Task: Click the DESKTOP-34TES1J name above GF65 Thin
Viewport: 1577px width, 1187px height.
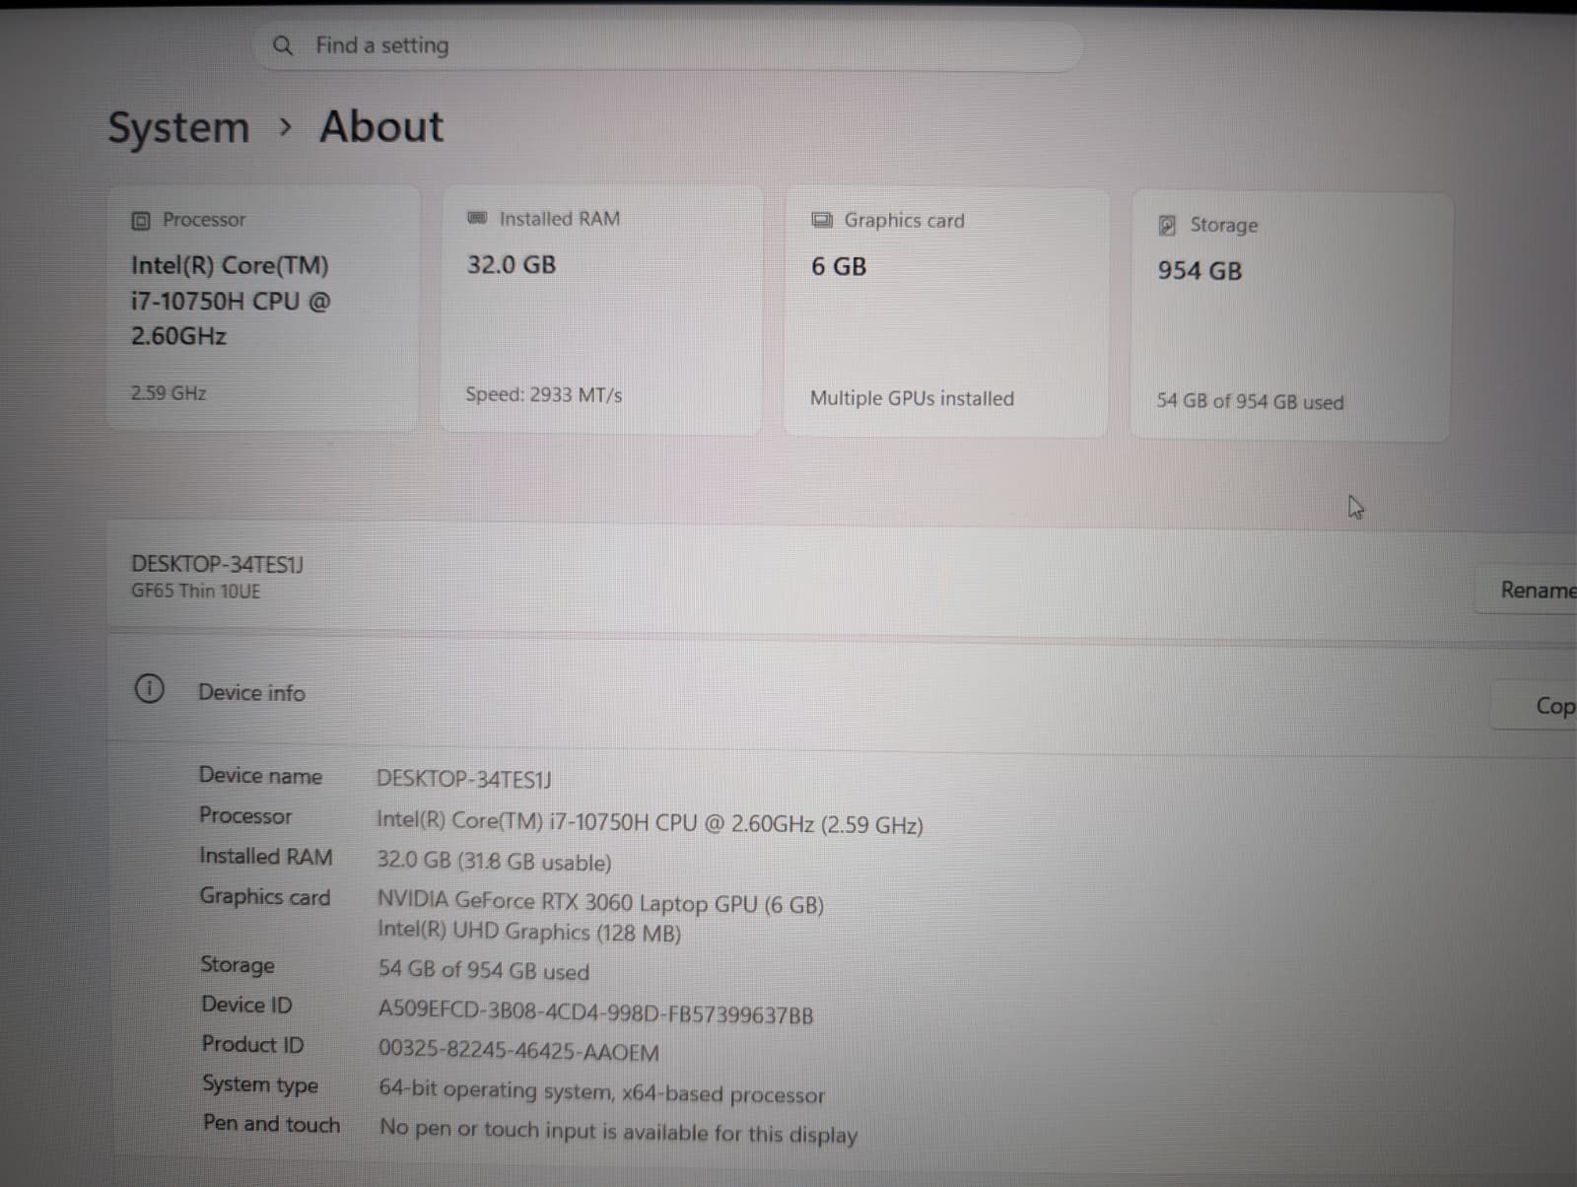Action: (x=217, y=564)
